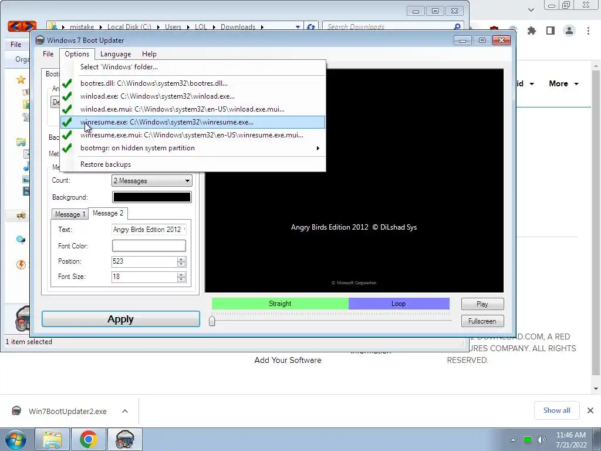Click the boot animation preview area

(354, 181)
